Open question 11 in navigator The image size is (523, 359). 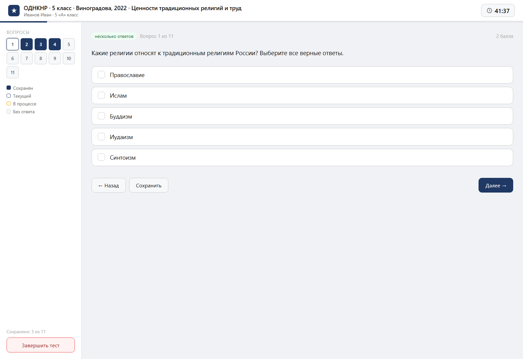click(12, 72)
